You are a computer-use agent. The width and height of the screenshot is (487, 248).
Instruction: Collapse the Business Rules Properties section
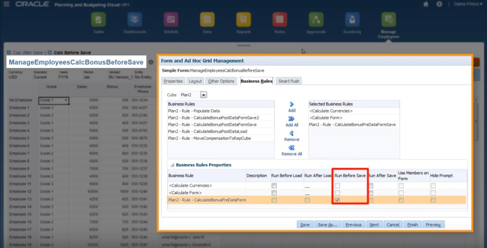pyautogui.click(x=172, y=165)
